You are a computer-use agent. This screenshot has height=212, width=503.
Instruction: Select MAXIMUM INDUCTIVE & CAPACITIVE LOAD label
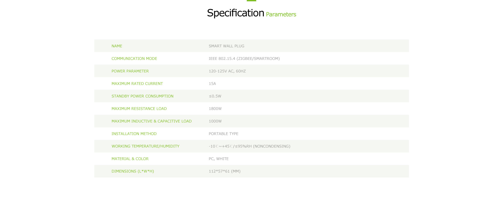pyautogui.click(x=152, y=121)
